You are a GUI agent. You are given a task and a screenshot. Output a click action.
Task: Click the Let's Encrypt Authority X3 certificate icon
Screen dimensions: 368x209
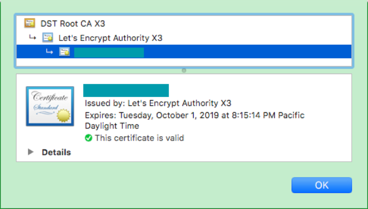pos(48,37)
